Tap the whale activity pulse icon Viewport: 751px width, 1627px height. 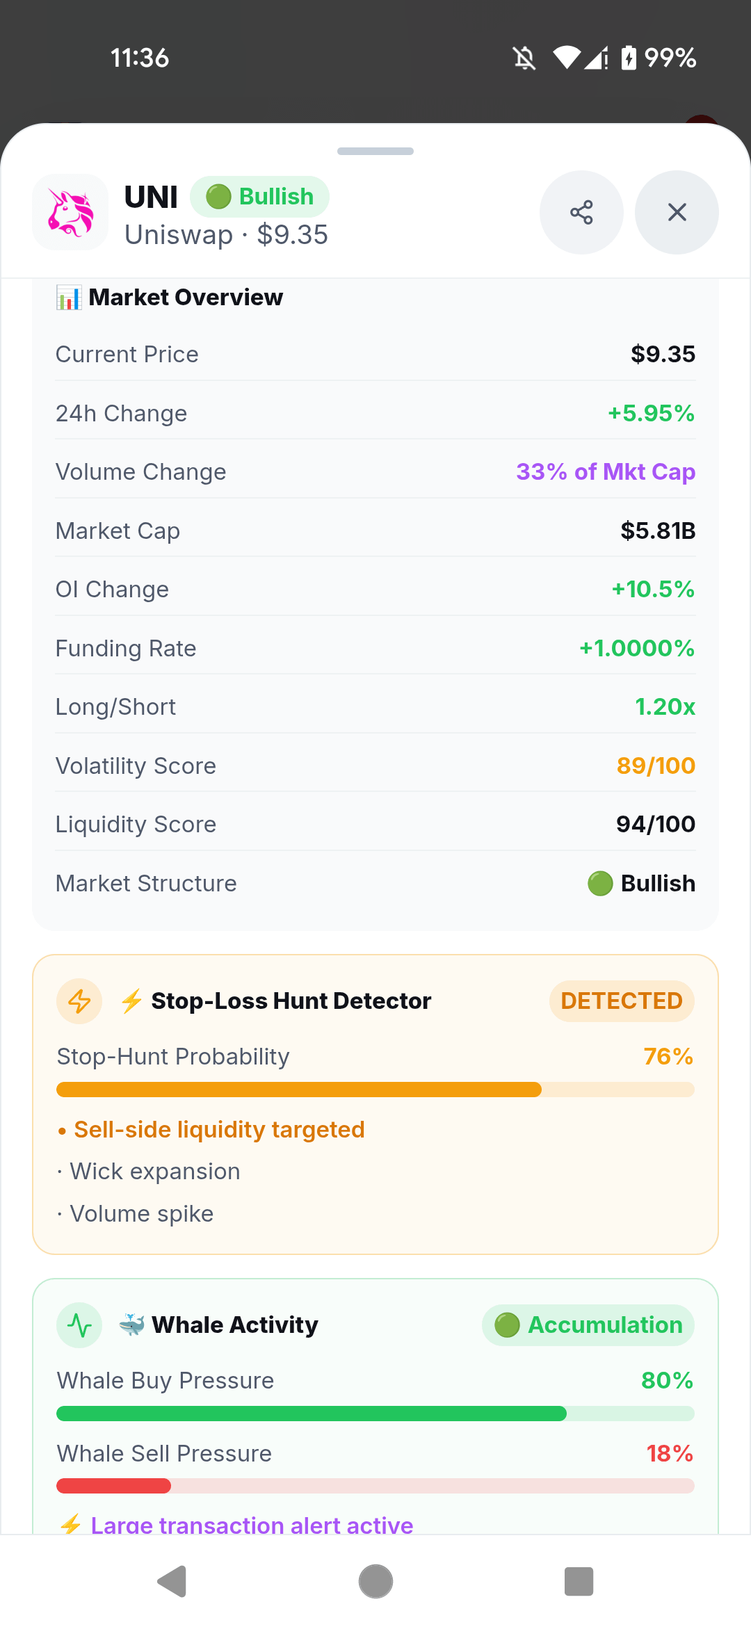coord(79,1325)
